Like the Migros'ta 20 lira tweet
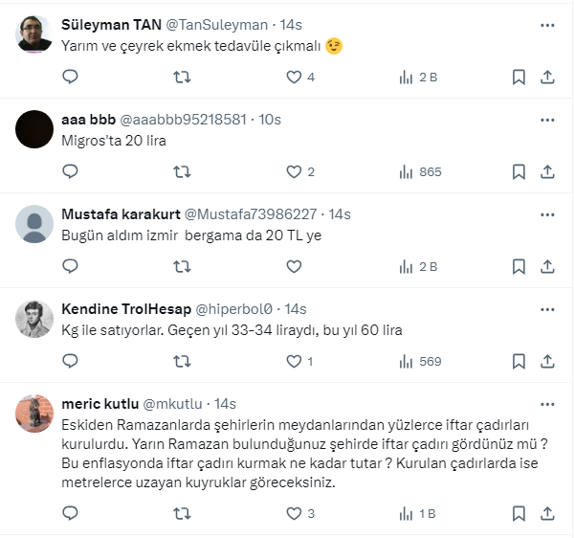This screenshot has width=575, height=538. click(x=294, y=172)
